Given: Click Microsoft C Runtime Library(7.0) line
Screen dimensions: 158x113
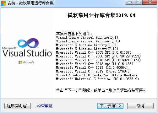Looking at the screenshot, I should 86,45.
